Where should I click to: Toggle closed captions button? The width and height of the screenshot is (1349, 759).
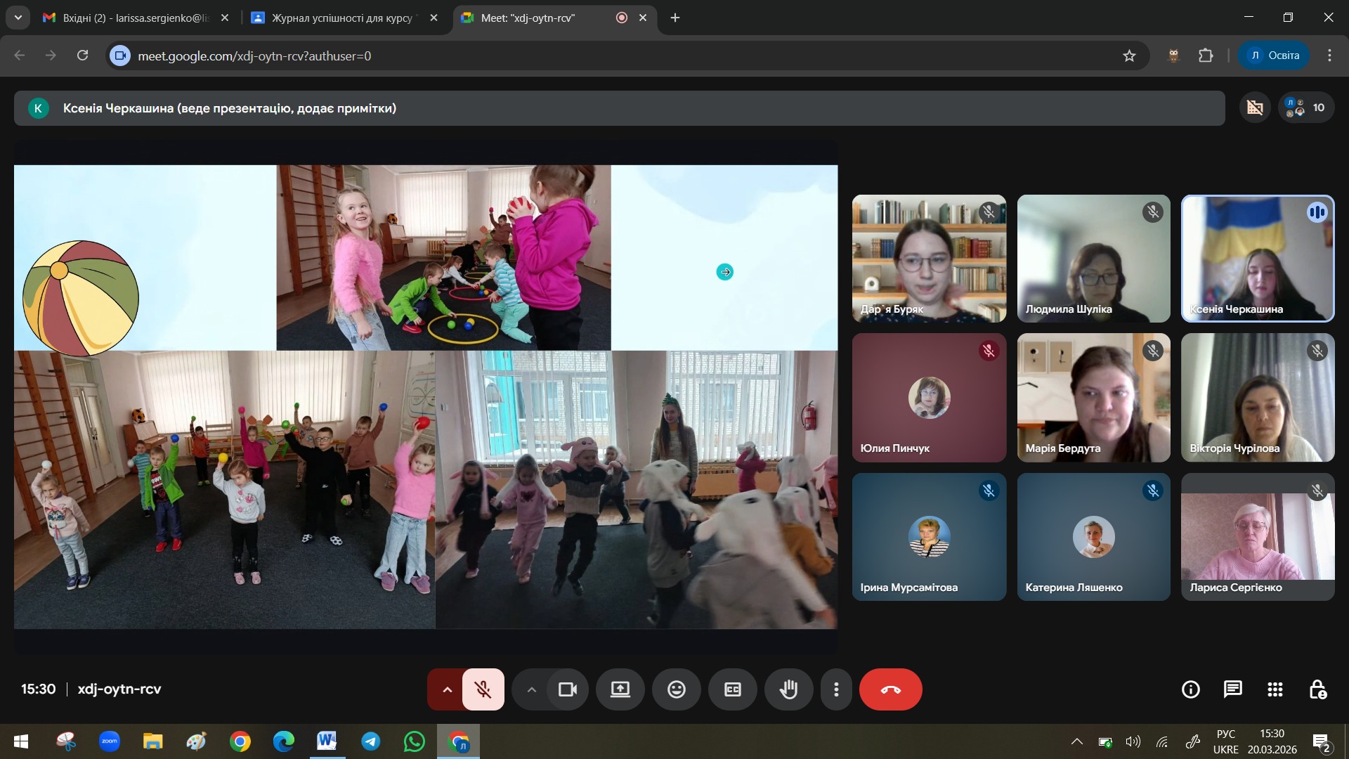point(732,689)
